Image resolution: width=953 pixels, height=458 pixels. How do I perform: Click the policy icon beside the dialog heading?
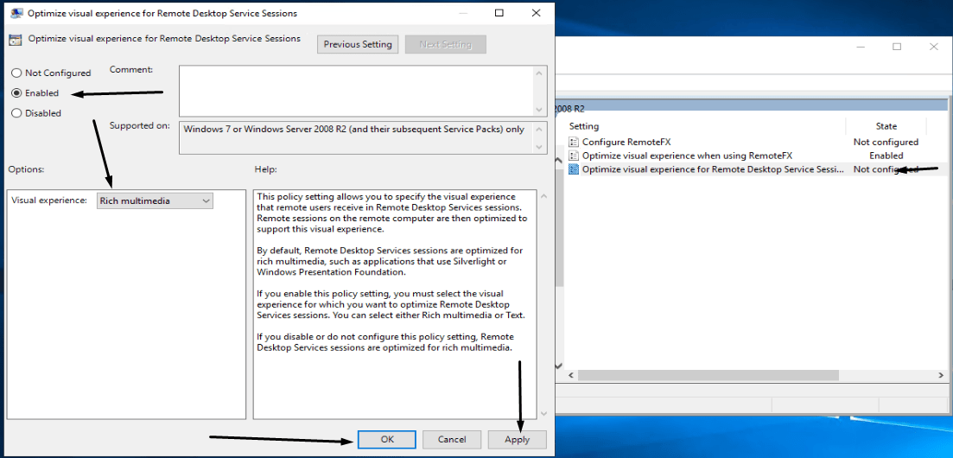15,40
